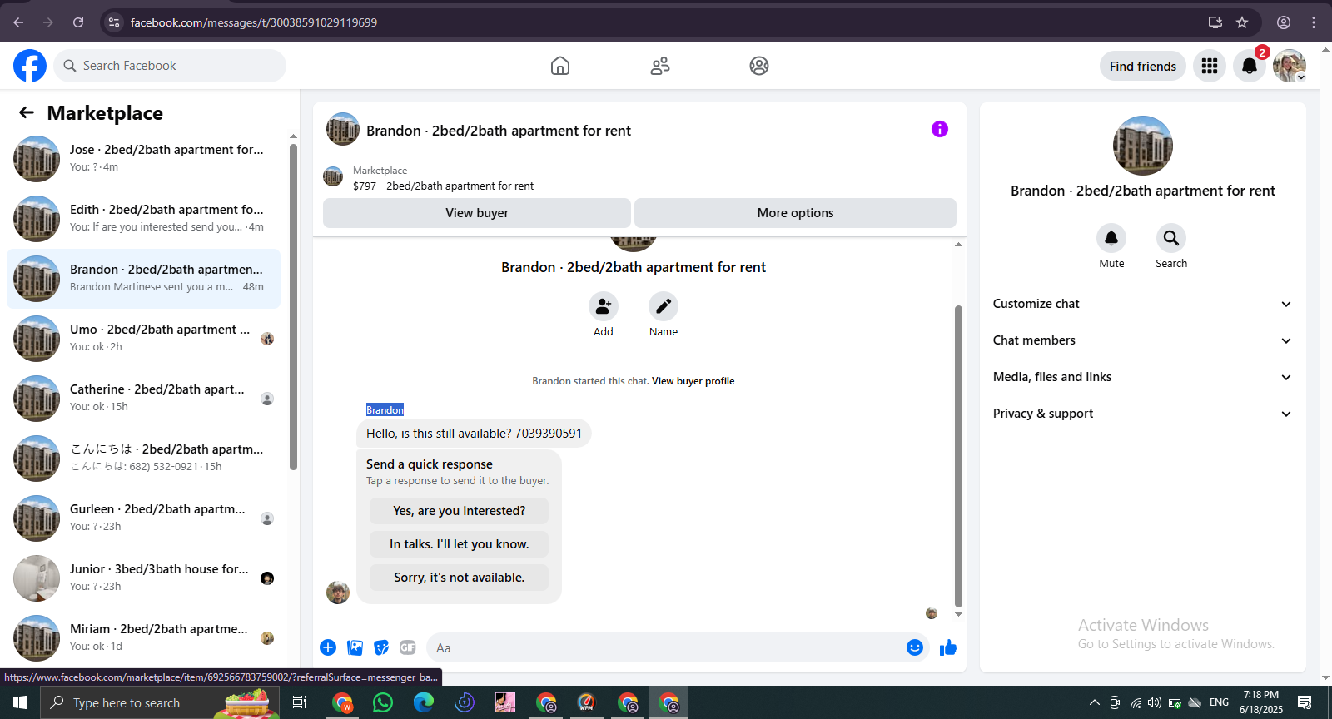Add people to the Brandon chat
The height and width of the screenshot is (719, 1332).
604,307
